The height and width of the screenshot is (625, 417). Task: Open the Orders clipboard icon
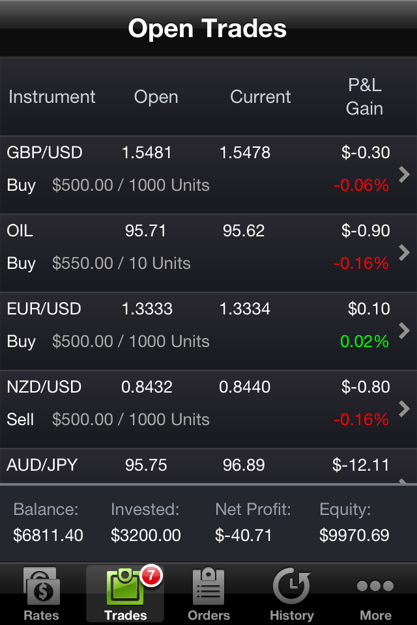208,586
